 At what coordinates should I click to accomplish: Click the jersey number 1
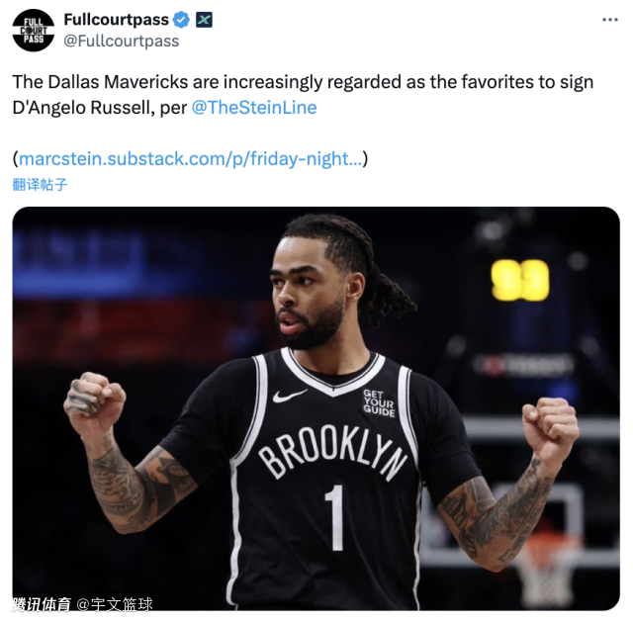point(336,518)
